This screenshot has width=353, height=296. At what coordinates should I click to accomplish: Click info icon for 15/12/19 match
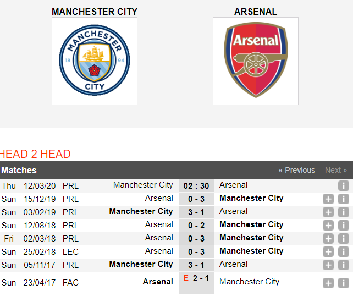343,199
